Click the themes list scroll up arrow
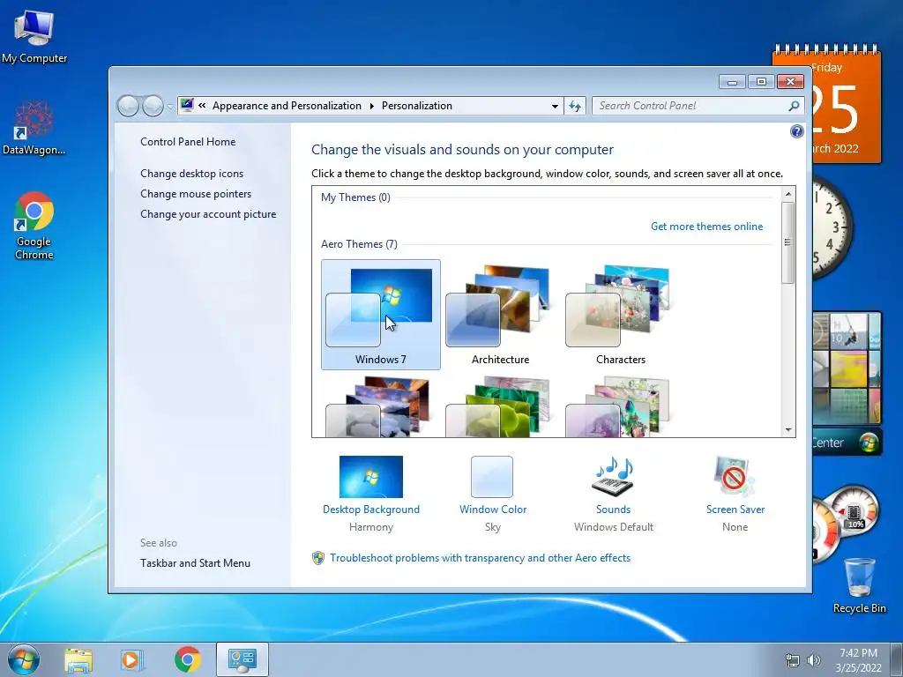 [787, 194]
